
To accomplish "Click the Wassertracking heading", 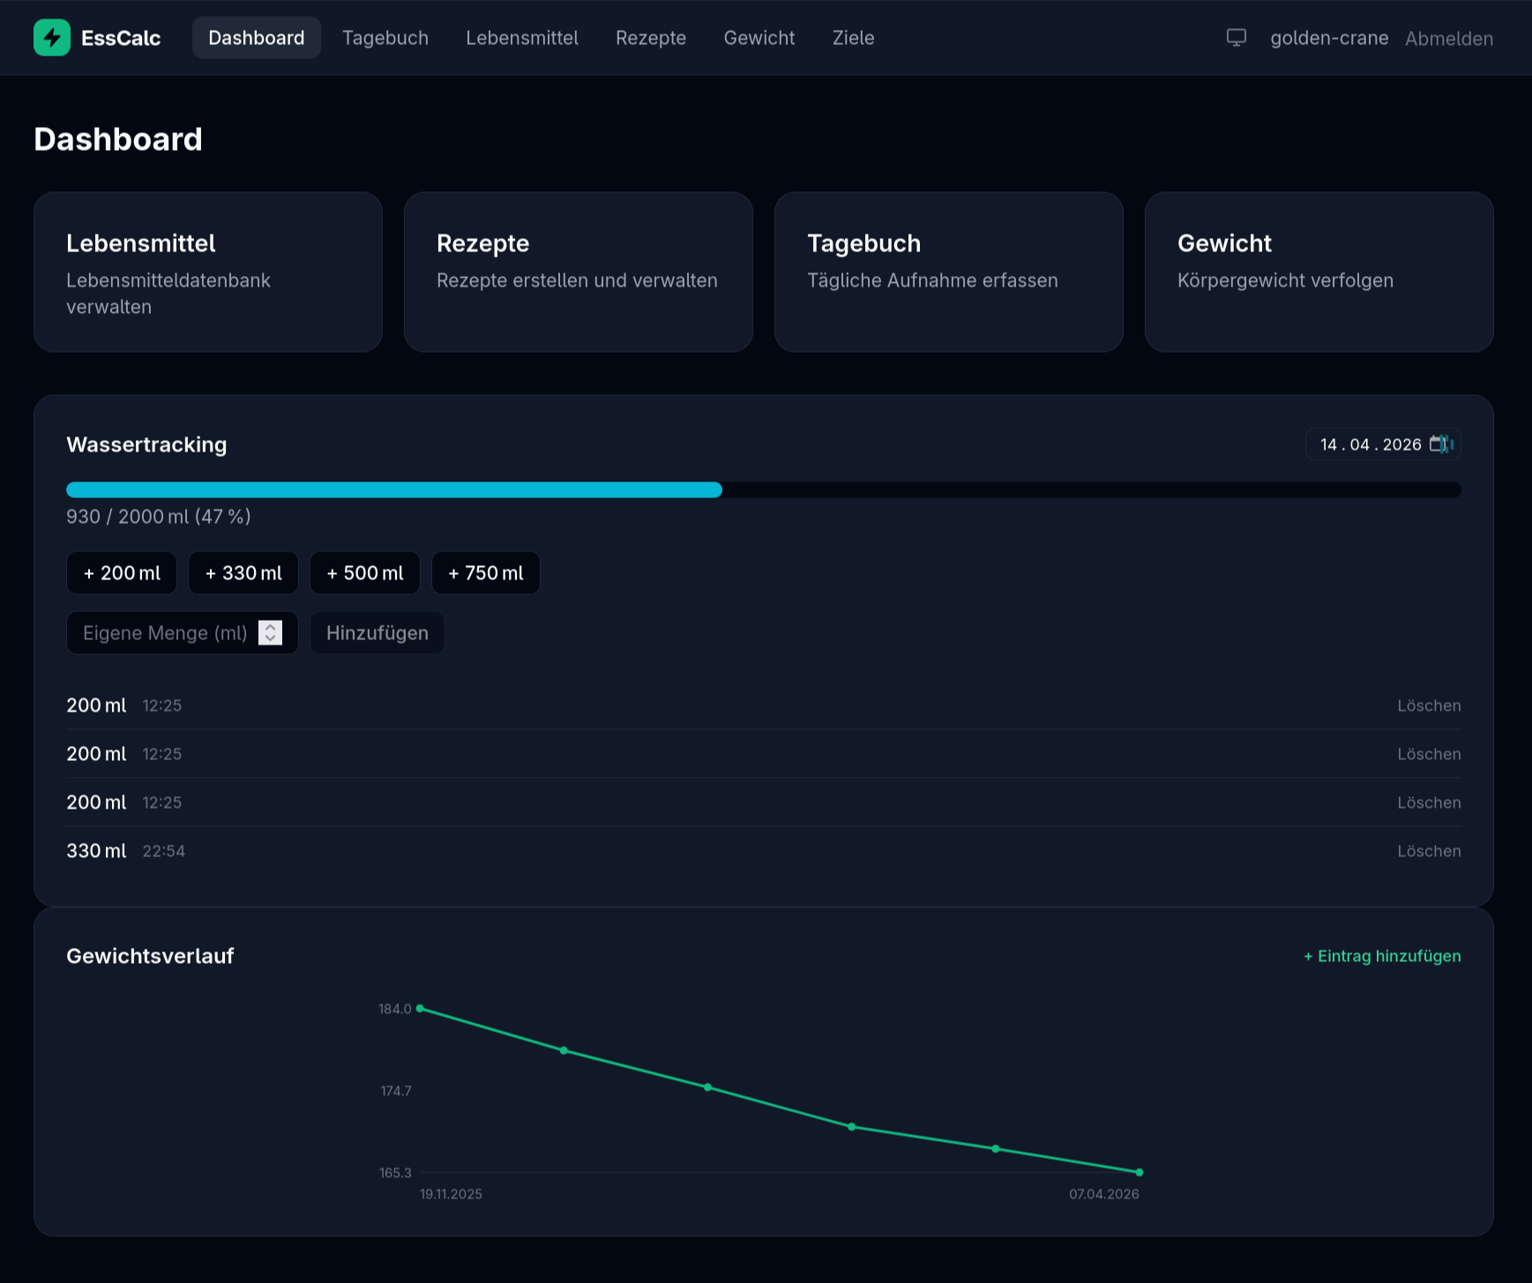I will click(x=146, y=444).
